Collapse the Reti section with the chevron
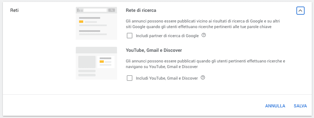 [x=300, y=11]
